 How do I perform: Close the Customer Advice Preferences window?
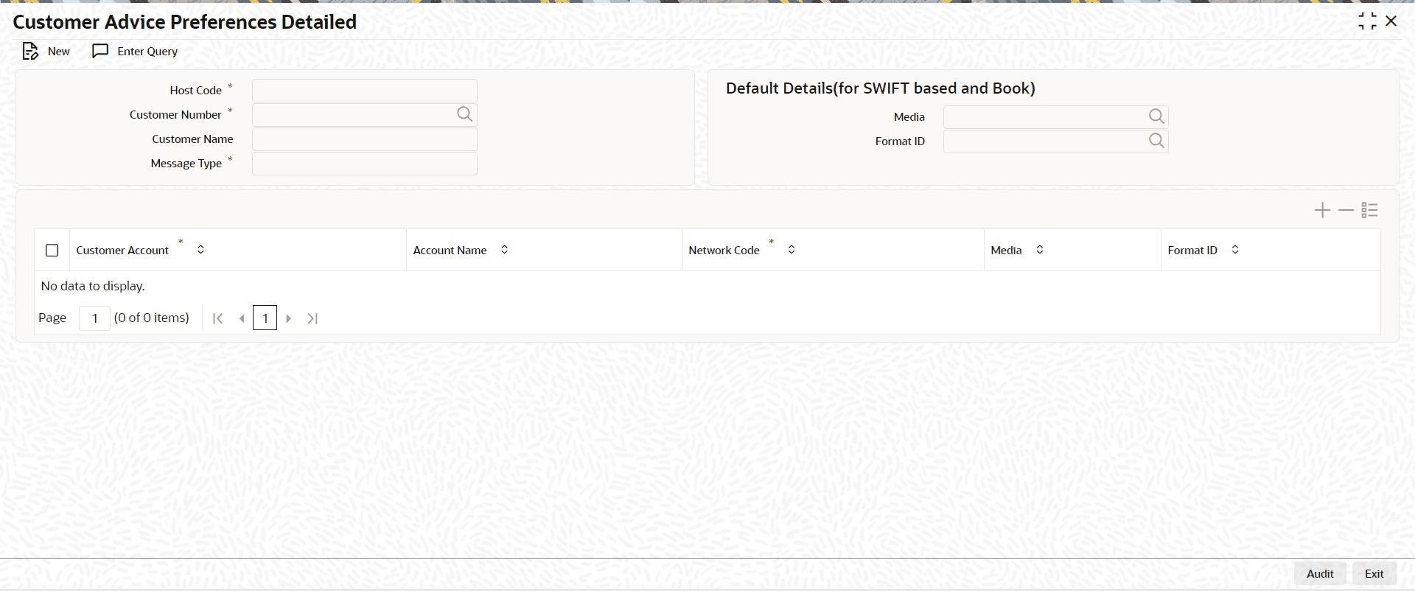1391,21
